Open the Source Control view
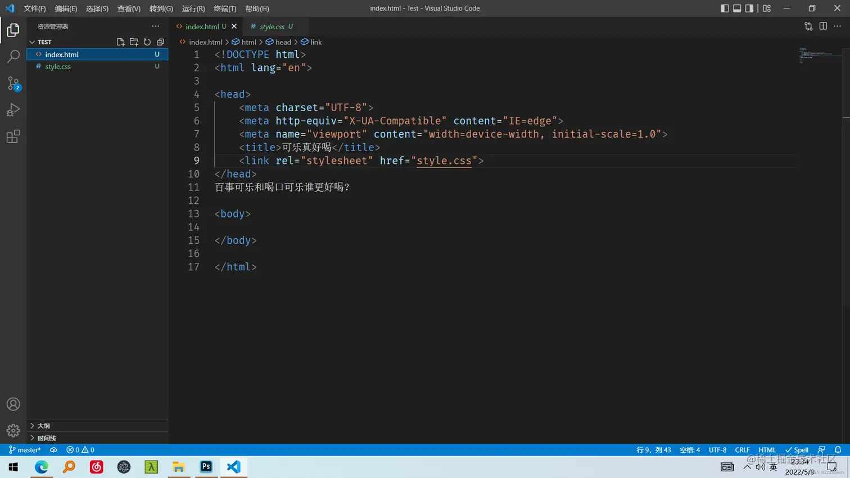Screen dimensions: 850x478 [13, 83]
